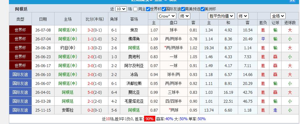Viewport: 300px width, 124px height.
Task: Open away team 毛里塔尼亚
Action: pyautogui.click(x=134, y=101)
